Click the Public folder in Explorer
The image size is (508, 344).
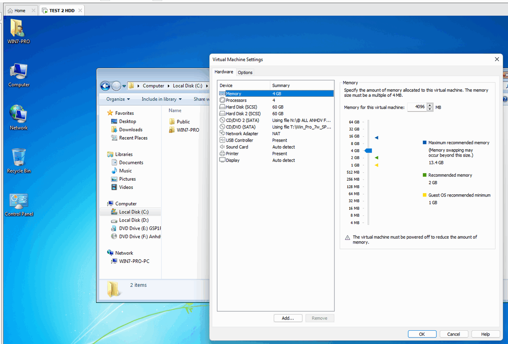(x=180, y=122)
